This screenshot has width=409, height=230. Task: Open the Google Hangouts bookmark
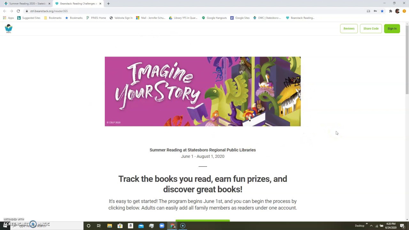click(x=214, y=18)
